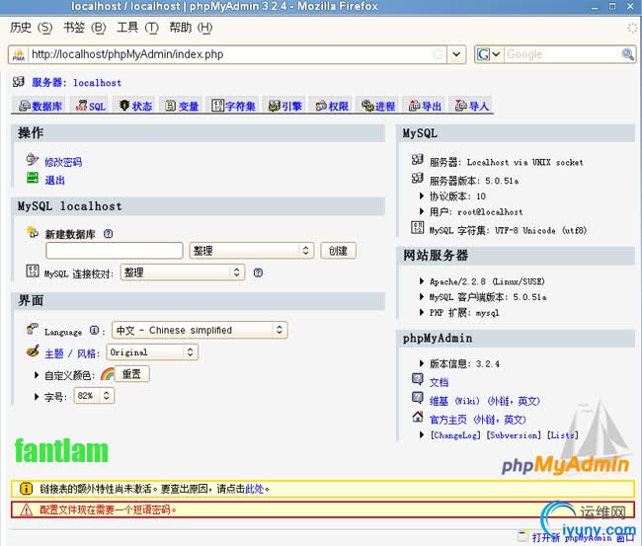Screen dimensions: 642x546
Task: Open the 帮助 (H) help menu
Action: pyautogui.click(x=191, y=28)
